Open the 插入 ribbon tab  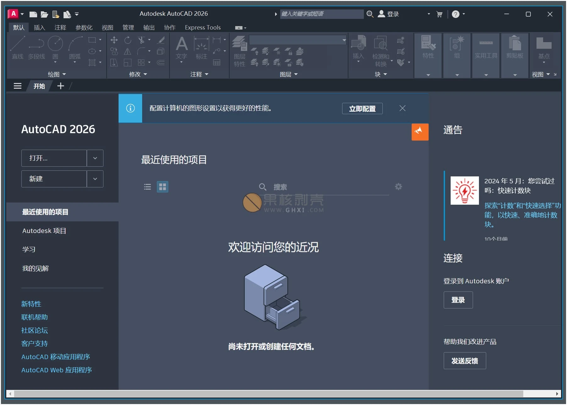click(x=39, y=28)
